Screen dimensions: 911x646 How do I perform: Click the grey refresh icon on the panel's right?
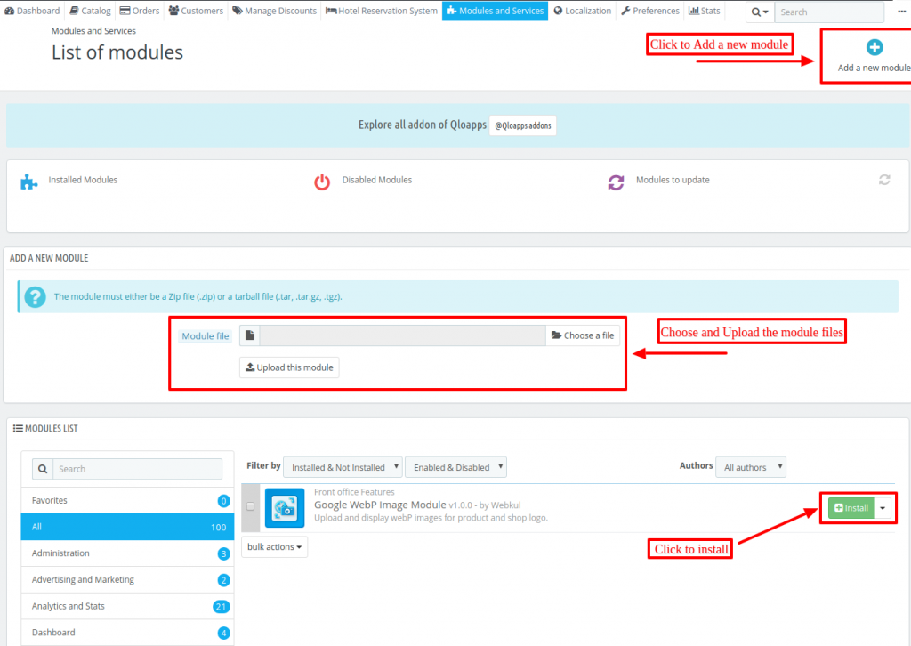tap(884, 180)
